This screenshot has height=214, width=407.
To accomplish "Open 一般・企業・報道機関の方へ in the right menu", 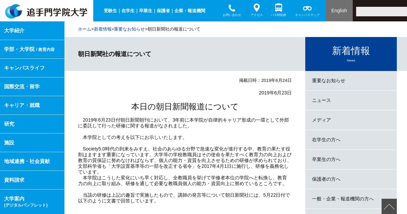I will (x=351, y=199).
